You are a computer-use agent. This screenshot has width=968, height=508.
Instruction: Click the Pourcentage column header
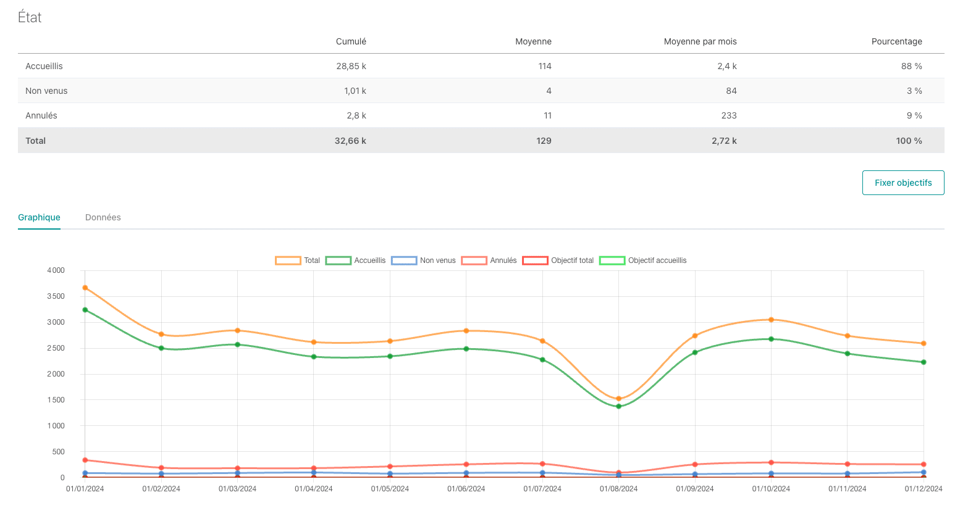pyautogui.click(x=896, y=41)
